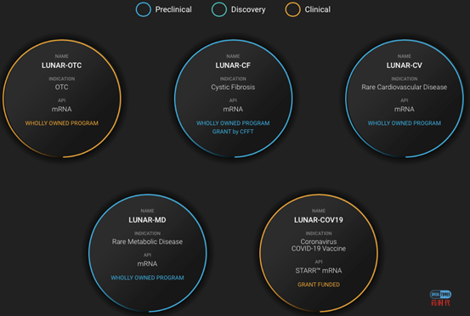
Task: Click the Cystic Fibrosis indication text
Action: click(x=233, y=87)
